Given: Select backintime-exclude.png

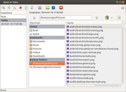Looking at the screenshot, I should [94, 56].
